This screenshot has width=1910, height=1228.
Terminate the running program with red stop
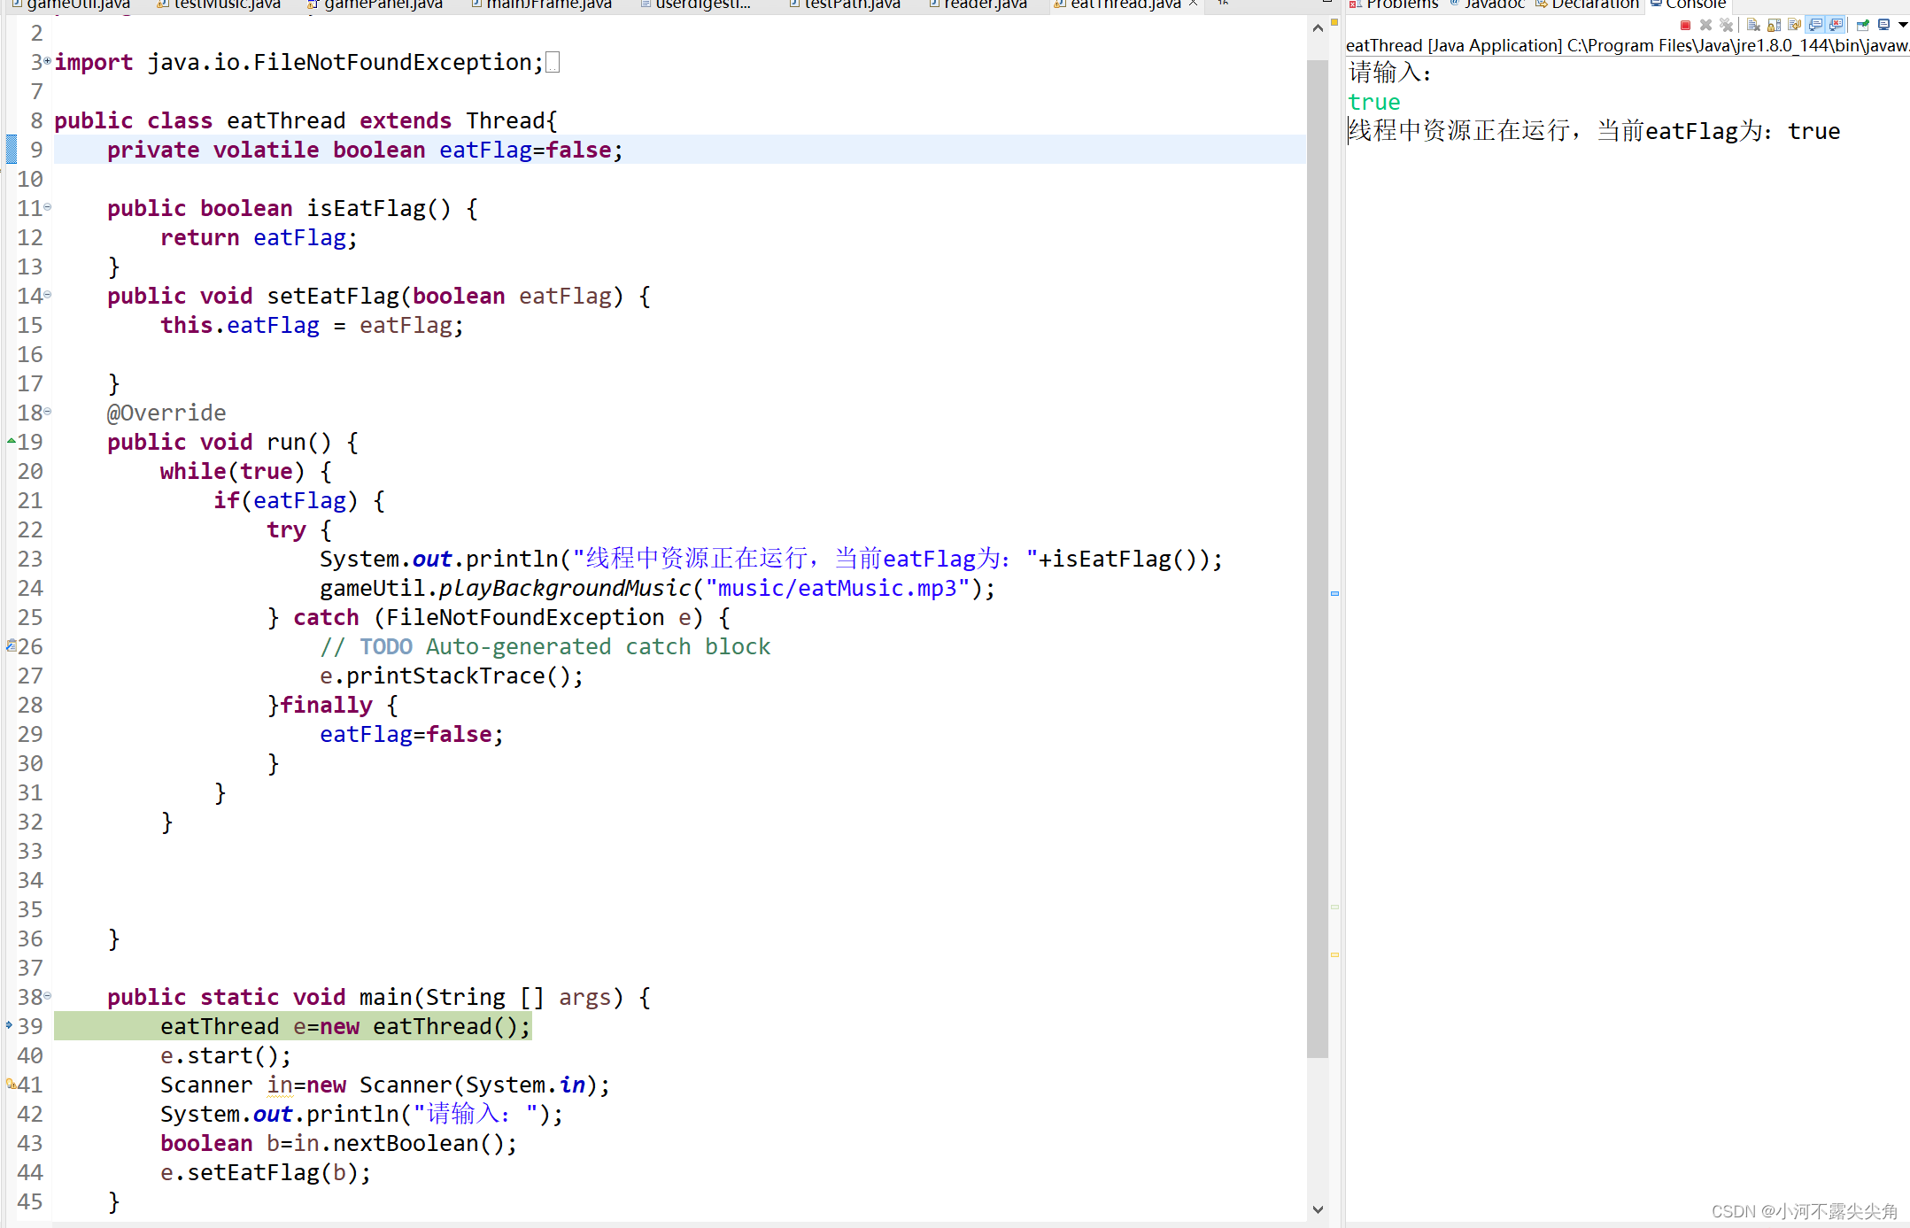coord(1685,25)
